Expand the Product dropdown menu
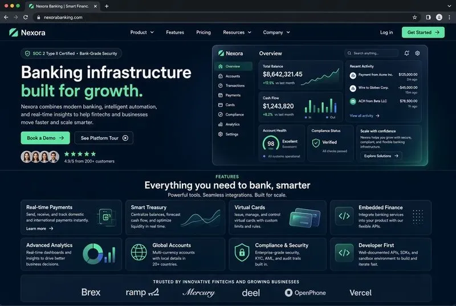 coord(142,32)
